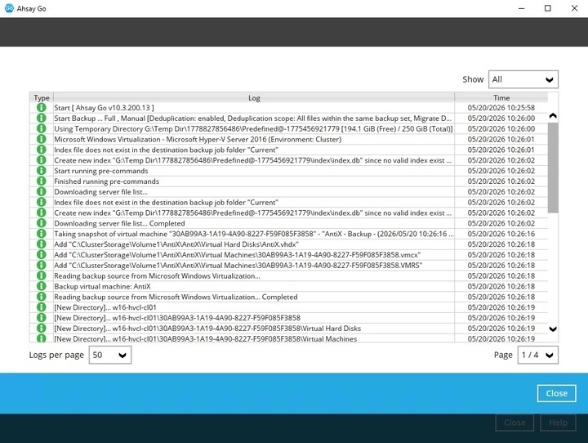Click info icon for Start running pre-commands row
Image resolution: width=588 pixels, height=443 pixels.
(x=42, y=171)
